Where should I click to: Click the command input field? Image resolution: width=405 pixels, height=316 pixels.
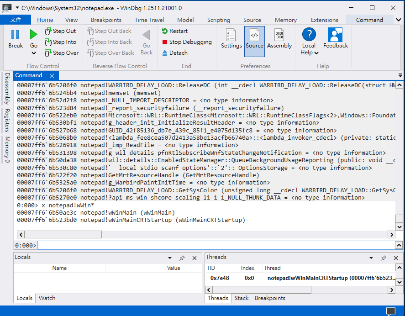pyautogui.click(x=215, y=246)
